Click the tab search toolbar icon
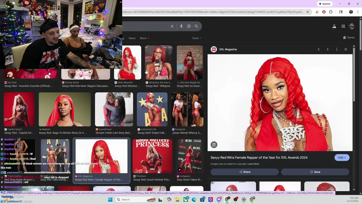 341,12
